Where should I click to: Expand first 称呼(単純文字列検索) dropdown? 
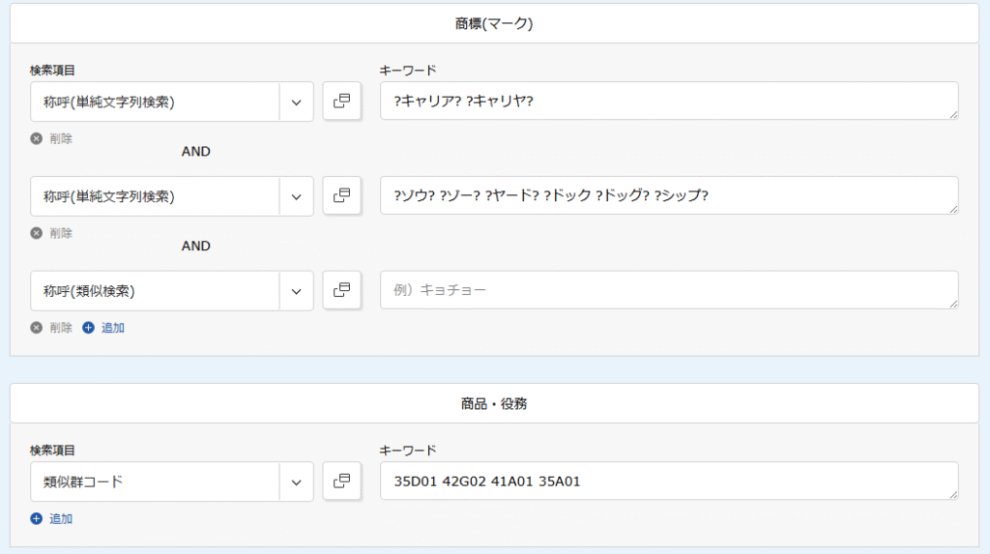[x=296, y=102]
